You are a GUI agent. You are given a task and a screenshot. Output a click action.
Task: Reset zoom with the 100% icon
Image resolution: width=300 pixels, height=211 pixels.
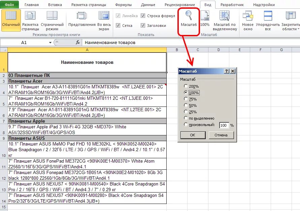(x=205, y=19)
